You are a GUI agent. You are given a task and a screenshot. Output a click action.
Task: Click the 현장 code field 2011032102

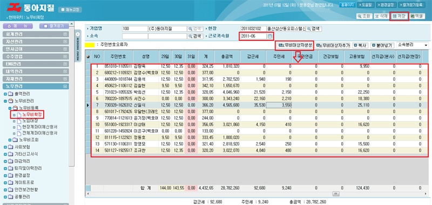[253, 29]
